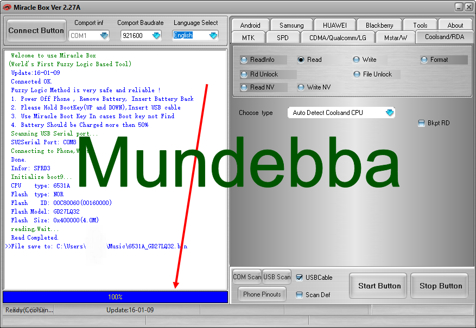476x328 pixels.
Task: Click the blue 100% progress bar
Action: coord(116,297)
